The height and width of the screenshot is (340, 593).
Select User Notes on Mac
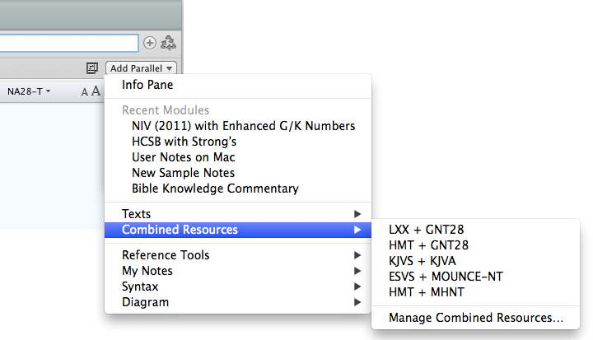point(183,157)
